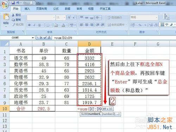
Task: Toggle Wrap Text (自动换行)
Action: [x=114, y=18]
